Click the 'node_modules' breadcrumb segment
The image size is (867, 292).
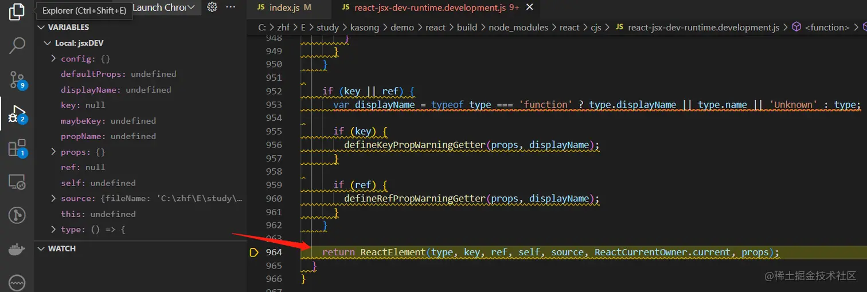point(518,27)
